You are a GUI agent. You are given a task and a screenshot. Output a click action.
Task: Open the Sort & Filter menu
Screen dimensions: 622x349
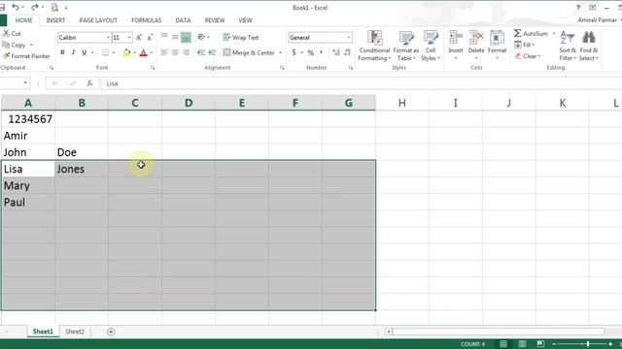[568, 46]
